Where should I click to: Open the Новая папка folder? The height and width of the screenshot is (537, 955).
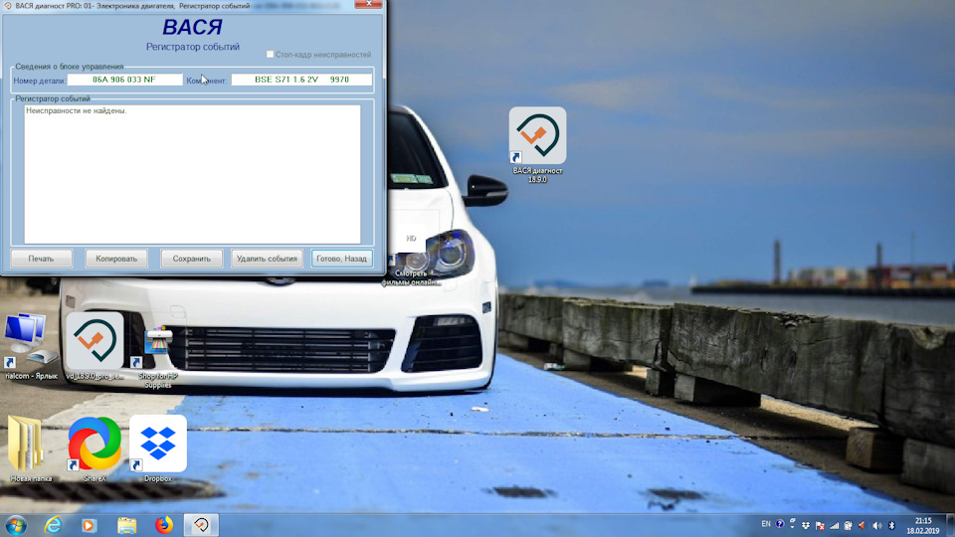coord(30,448)
